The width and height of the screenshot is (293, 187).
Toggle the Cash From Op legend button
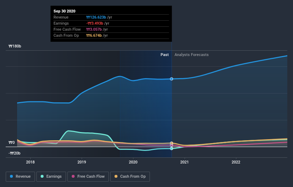130,177
